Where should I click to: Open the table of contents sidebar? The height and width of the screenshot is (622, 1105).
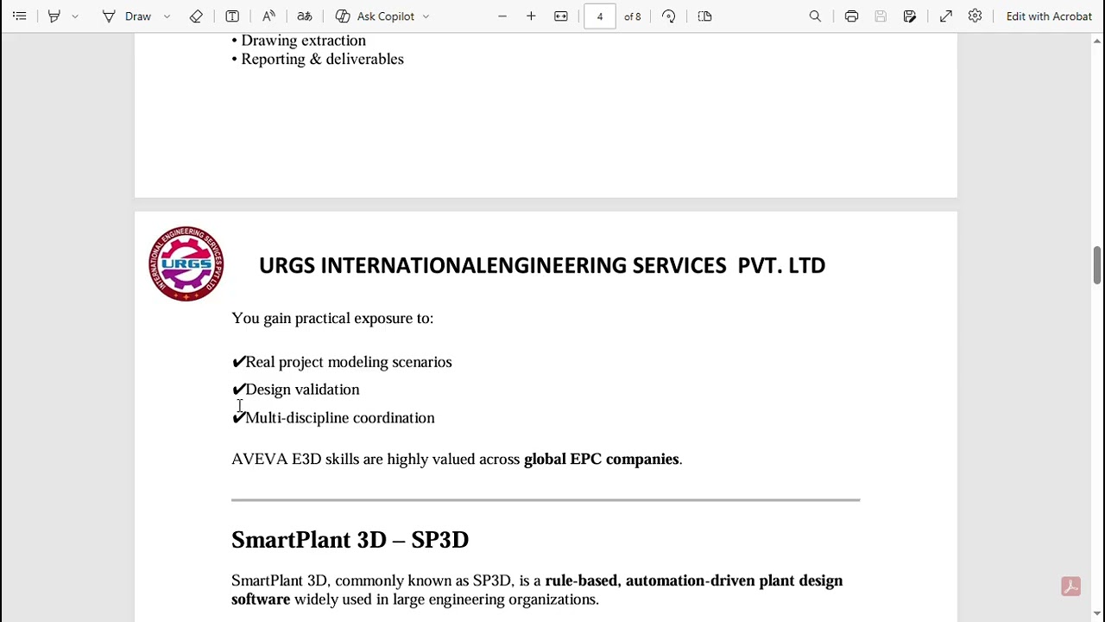point(19,16)
